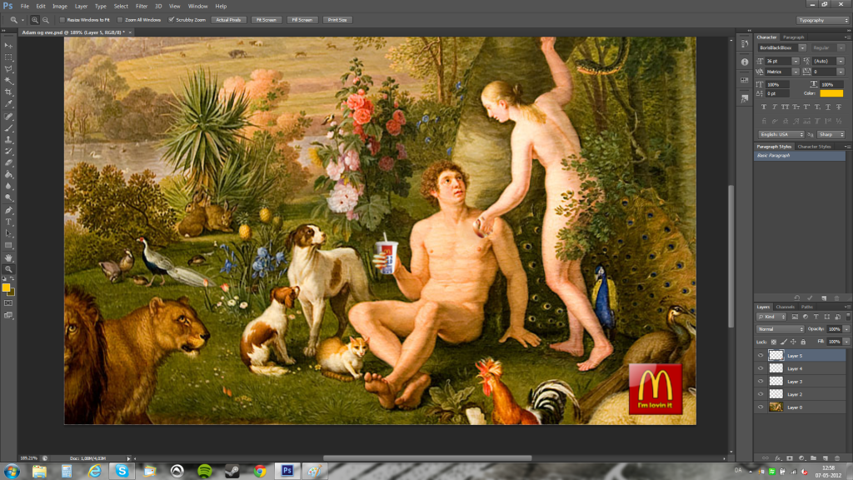Switch to the Character Styles tab

(814, 147)
